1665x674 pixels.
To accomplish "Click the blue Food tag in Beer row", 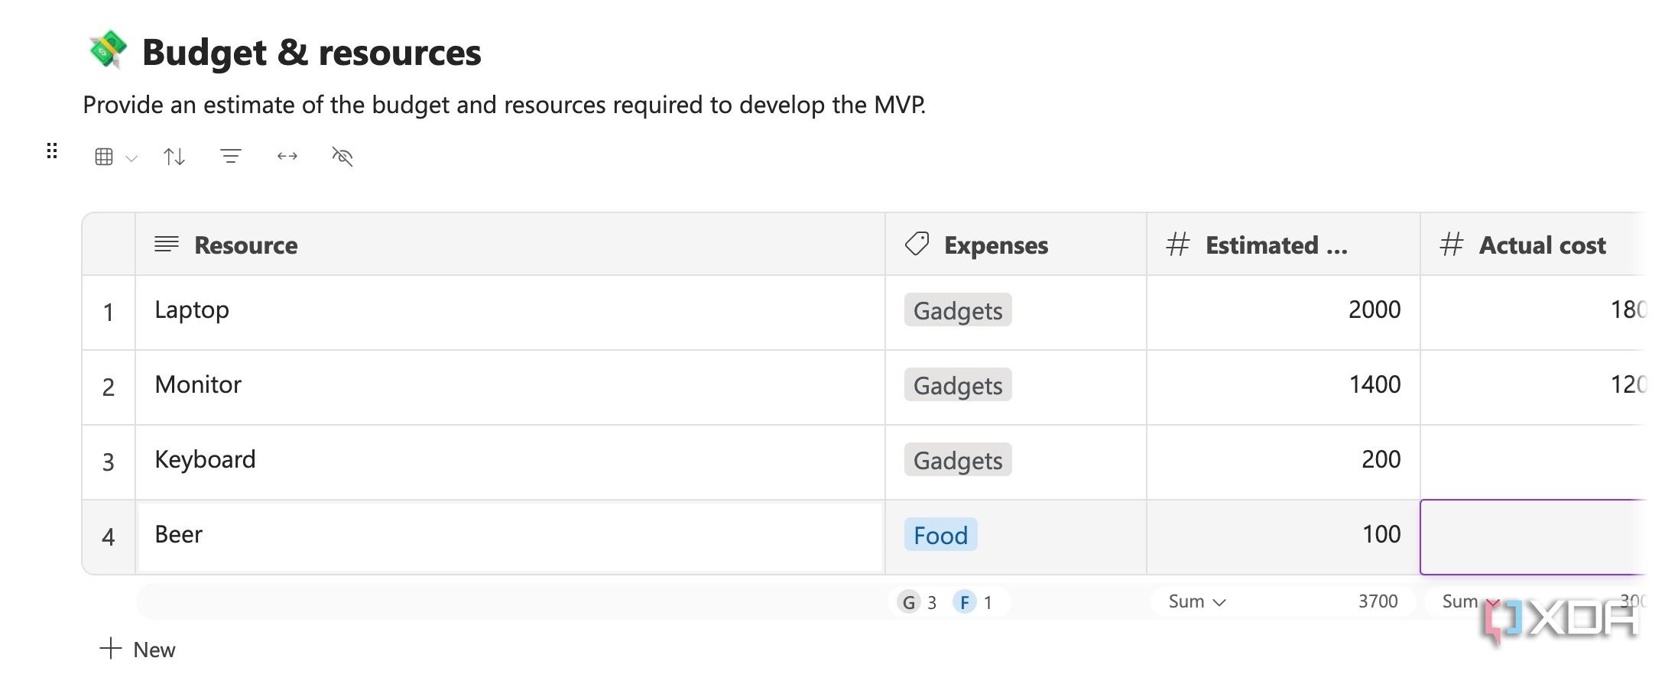I will 940,535.
